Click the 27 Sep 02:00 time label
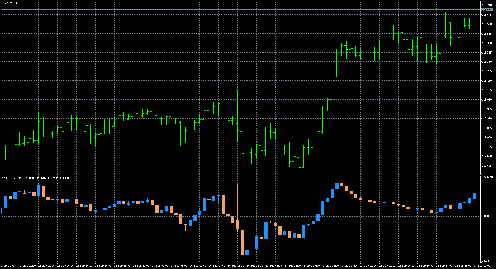 274,266
